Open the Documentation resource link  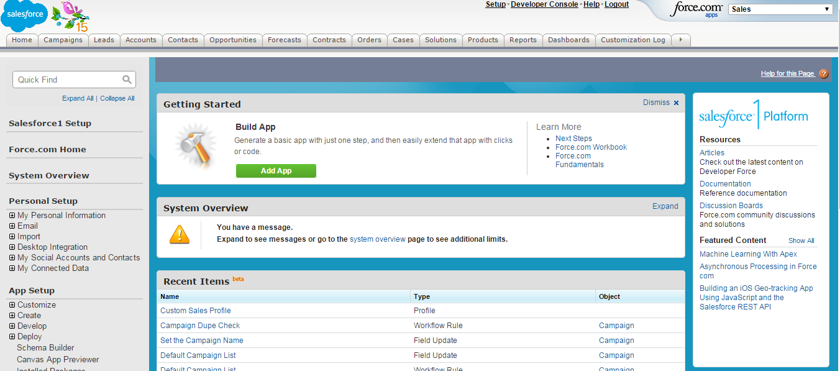coord(725,184)
